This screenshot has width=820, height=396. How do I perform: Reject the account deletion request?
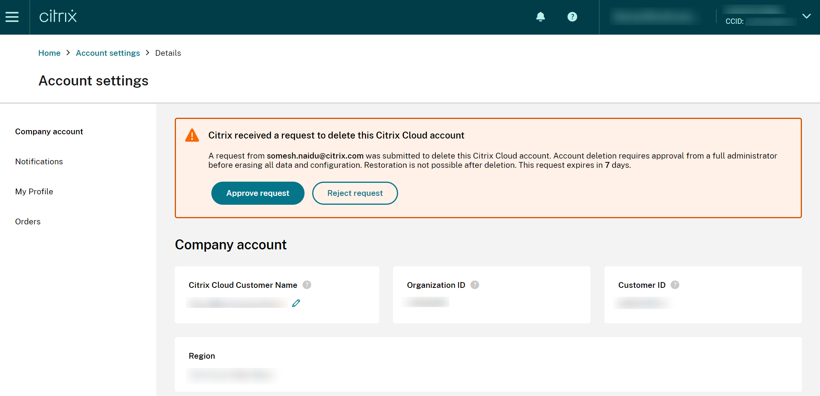pos(355,193)
